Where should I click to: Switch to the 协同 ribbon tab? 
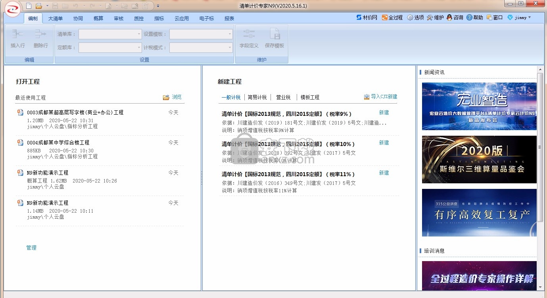click(78, 18)
